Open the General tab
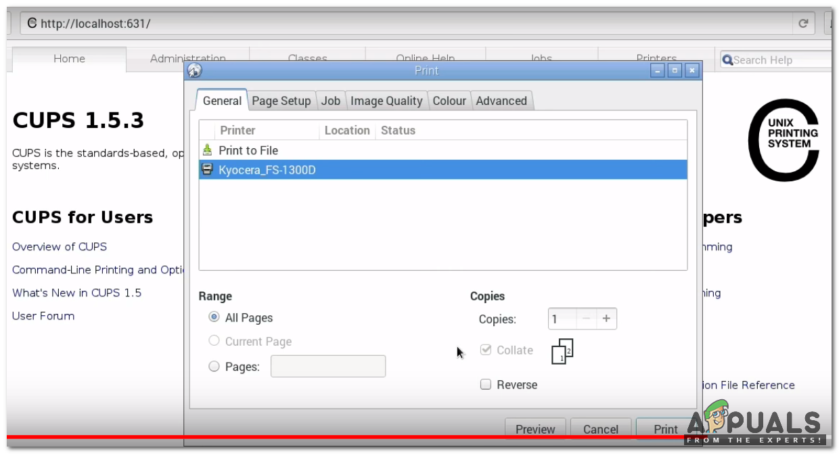Viewport: 839px width, 454px height. [222, 101]
